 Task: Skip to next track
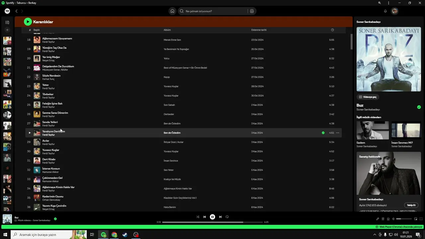(220, 217)
